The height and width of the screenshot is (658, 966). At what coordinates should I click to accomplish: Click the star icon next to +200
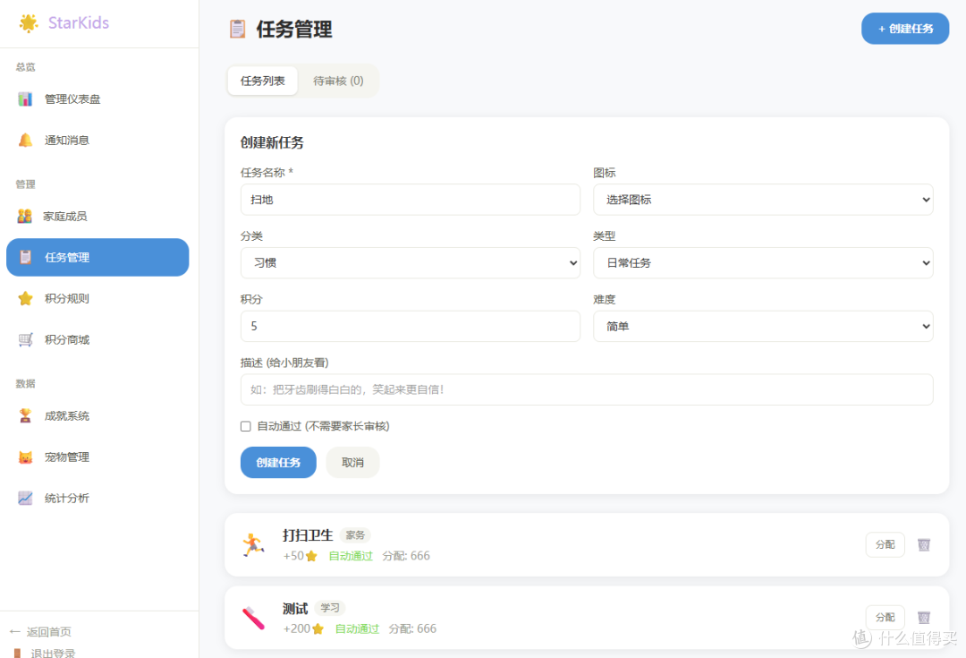(318, 629)
